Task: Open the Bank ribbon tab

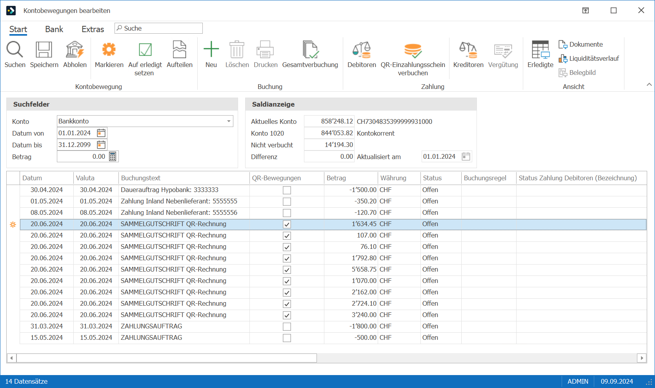Action: pos(54,29)
